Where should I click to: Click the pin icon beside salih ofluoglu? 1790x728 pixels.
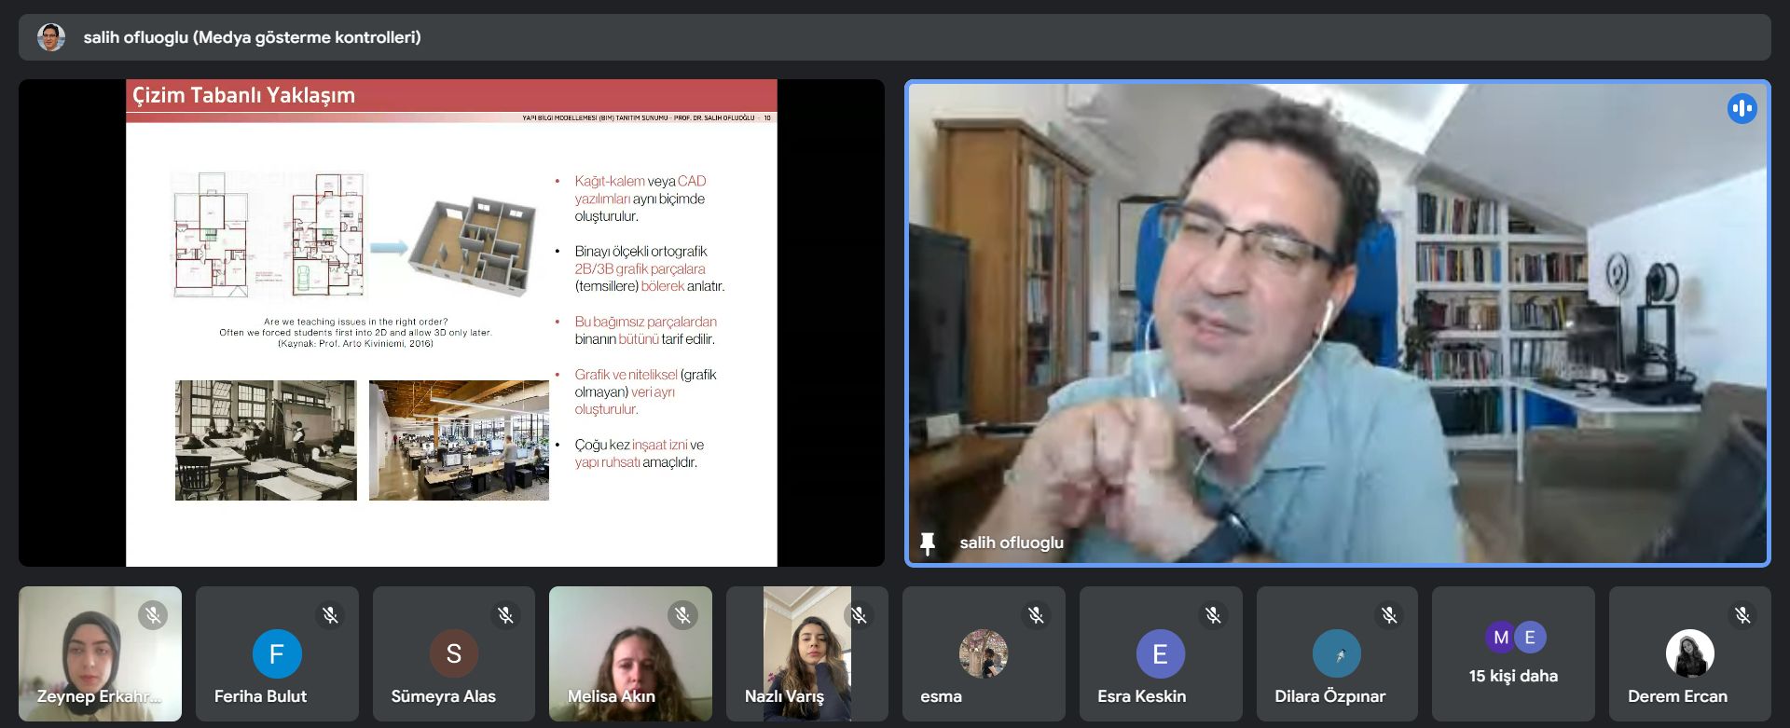(x=927, y=543)
